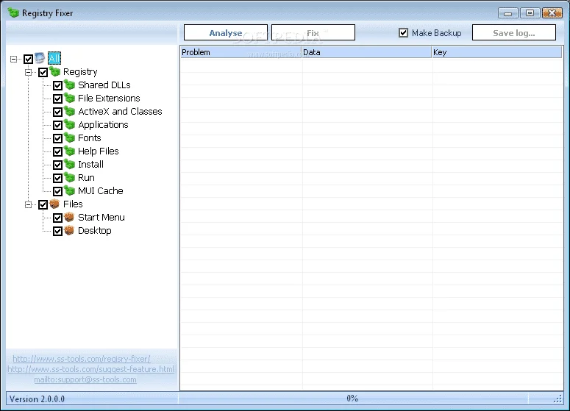Click the 0% progress bar
The height and width of the screenshot is (411, 570).
pos(352,399)
